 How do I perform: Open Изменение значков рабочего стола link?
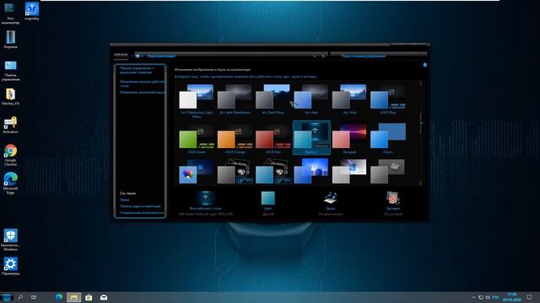pyautogui.click(x=143, y=83)
